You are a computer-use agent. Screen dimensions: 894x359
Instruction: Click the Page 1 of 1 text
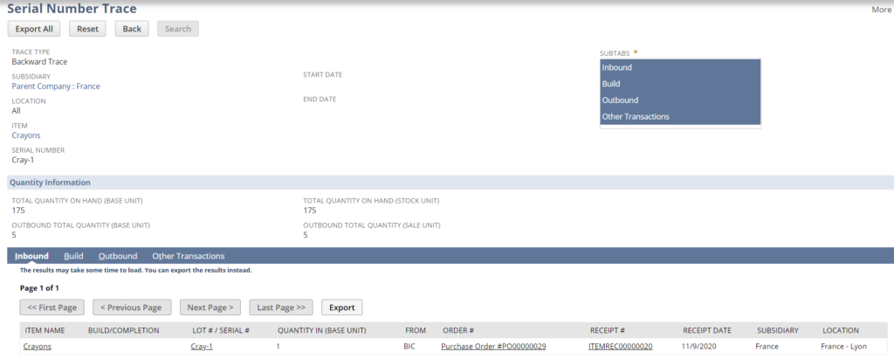point(39,287)
